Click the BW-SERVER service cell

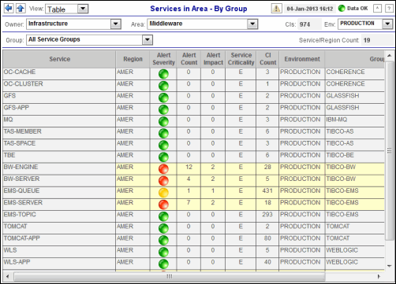[59, 180]
